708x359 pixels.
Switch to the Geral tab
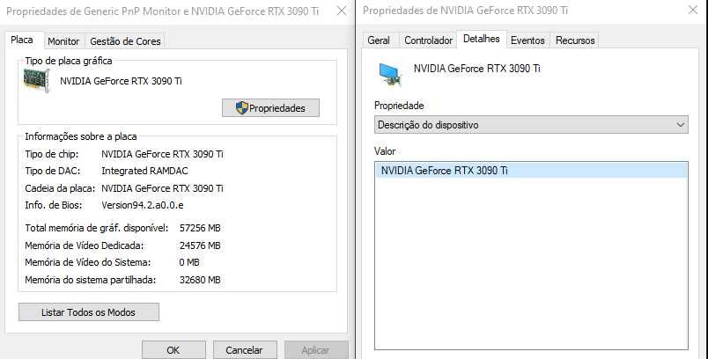(379, 40)
